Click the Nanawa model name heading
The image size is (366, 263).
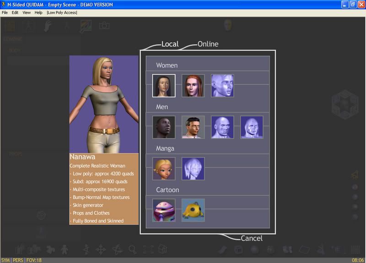(x=82, y=157)
